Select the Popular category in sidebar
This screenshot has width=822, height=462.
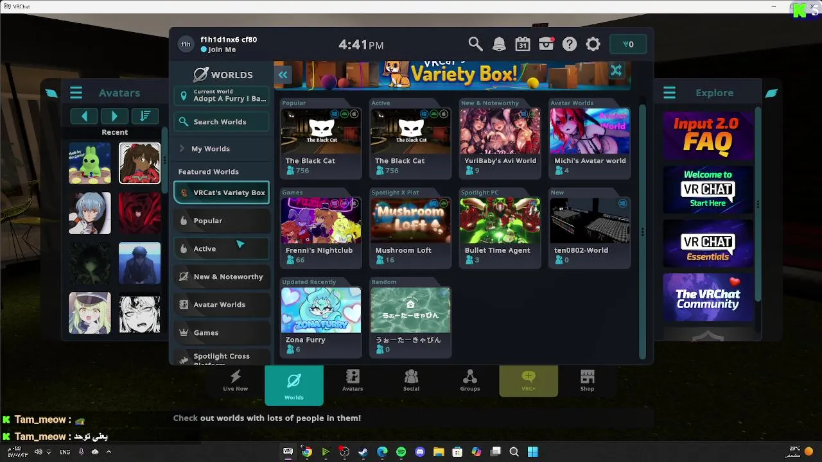tap(222, 221)
